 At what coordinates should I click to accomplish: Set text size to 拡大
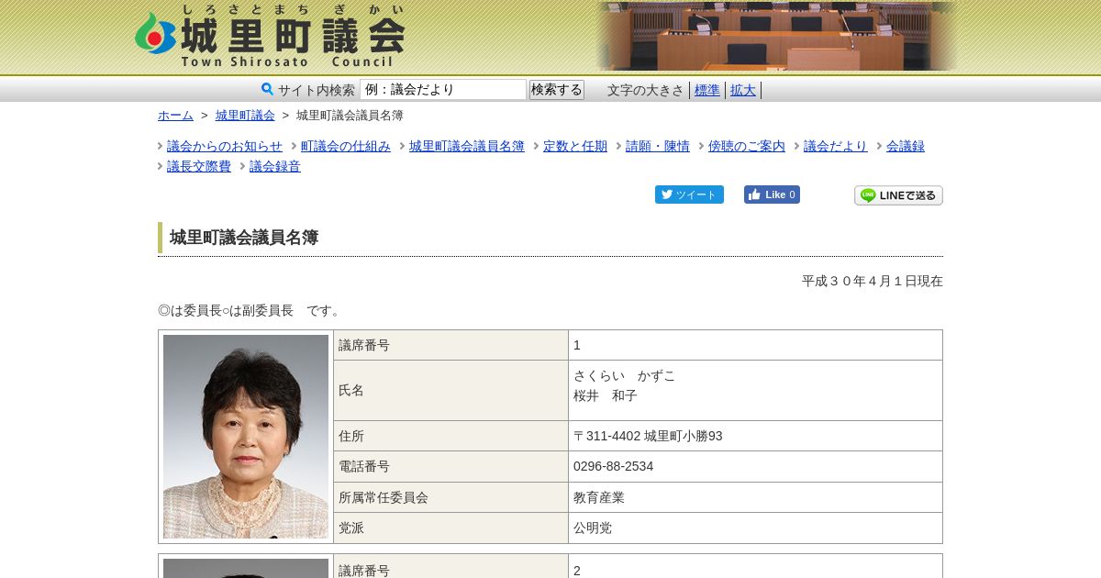click(x=743, y=90)
